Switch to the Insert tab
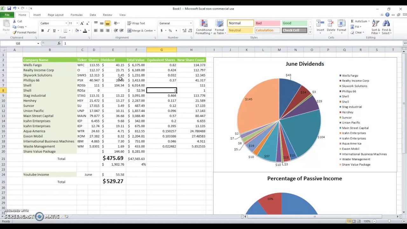Screen dimensions: 407x229 pos(37,15)
